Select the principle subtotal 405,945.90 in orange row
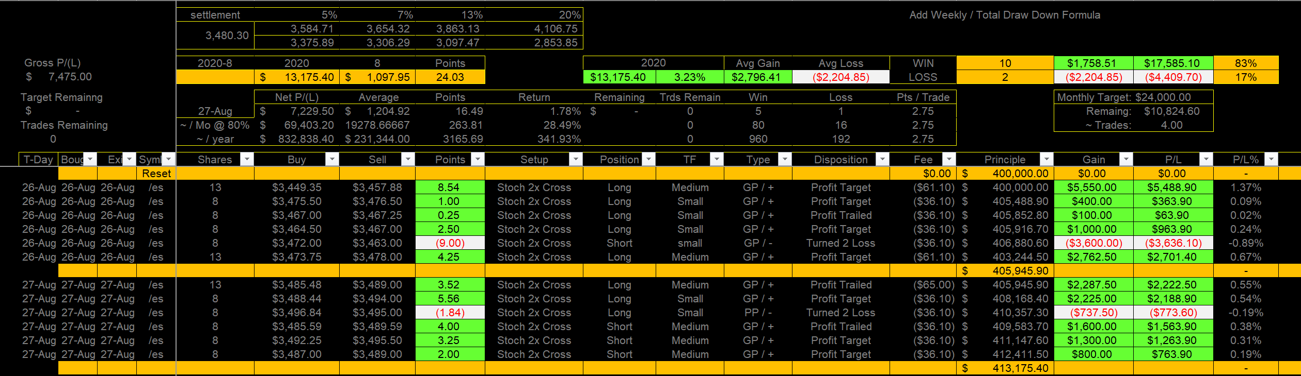The width and height of the screenshot is (1301, 376). 1005,271
